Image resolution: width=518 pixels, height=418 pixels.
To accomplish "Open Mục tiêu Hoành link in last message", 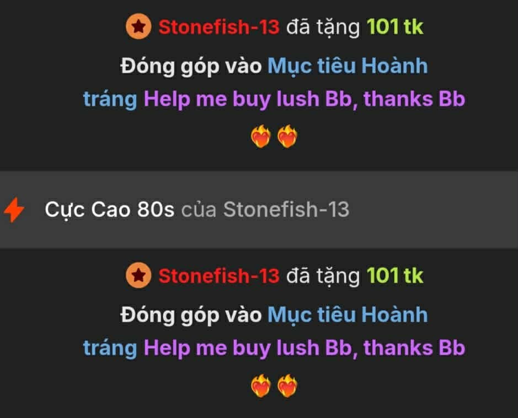I will (348, 316).
